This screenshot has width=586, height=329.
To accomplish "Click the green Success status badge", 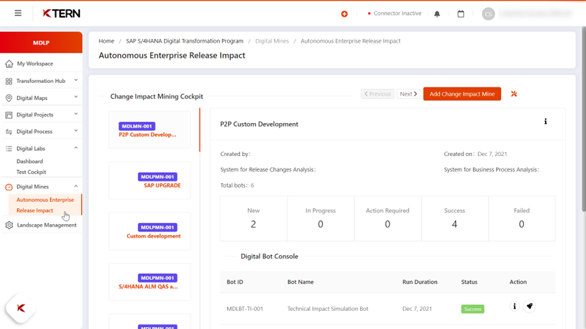I will (x=472, y=309).
